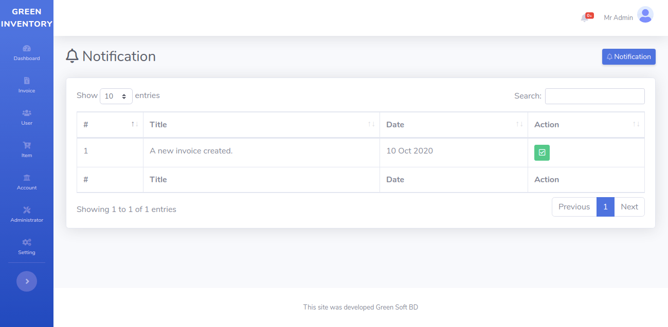Sort the table by the Date column
Viewport: 668px width, 327px height.
point(454,125)
